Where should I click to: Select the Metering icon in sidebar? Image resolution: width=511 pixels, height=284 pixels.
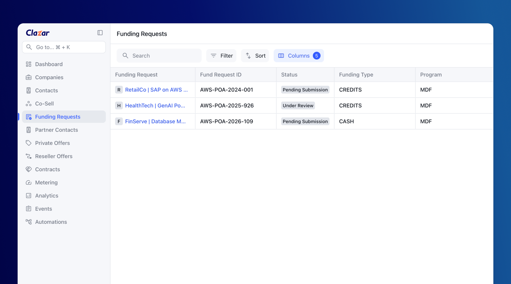pos(28,182)
